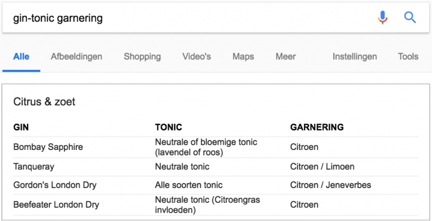The width and height of the screenshot is (432, 221).
Task: Open the Tools options
Action: coord(408,57)
